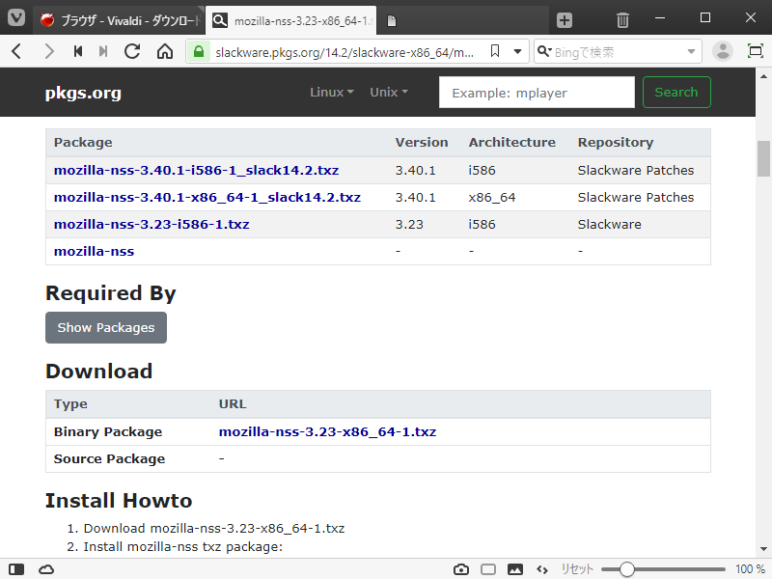Image resolution: width=772 pixels, height=579 pixels.
Task: Click the Version column header
Action: pos(422,142)
